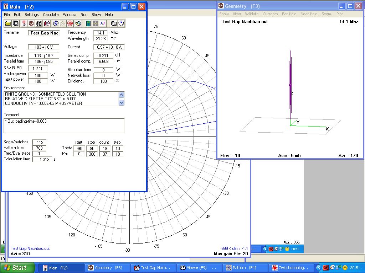Click the Frequency input field
365x273 pixels.
pos(100,33)
